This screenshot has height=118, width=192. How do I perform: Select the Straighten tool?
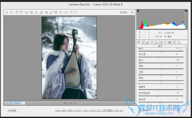pyautogui.click(x=36, y=12)
